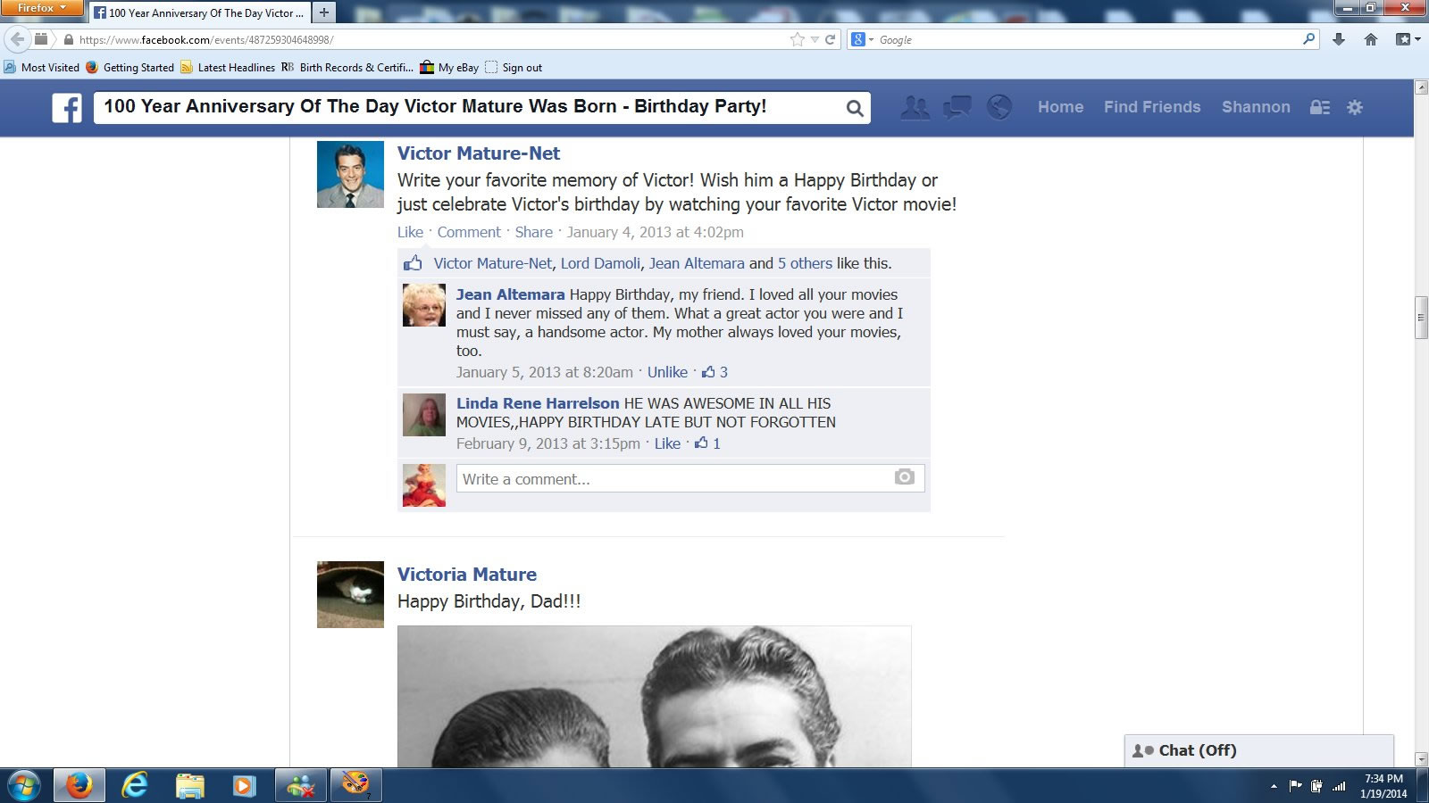The image size is (1429, 803).
Task: Open the Victor Mature-Net post author name
Action: coord(479,153)
